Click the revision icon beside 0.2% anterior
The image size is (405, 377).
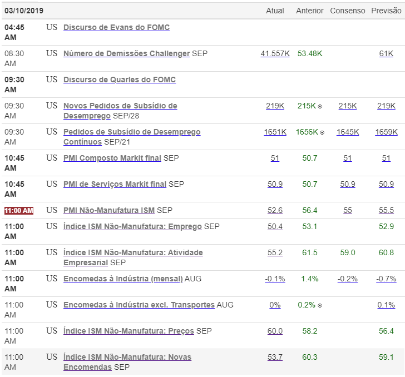pyautogui.click(x=320, y=305)
